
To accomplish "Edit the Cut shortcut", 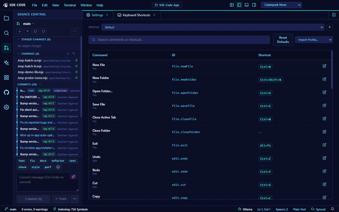I will (324, 184).
